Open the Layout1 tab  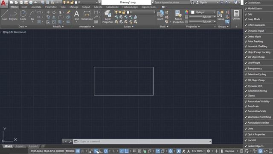20,146
